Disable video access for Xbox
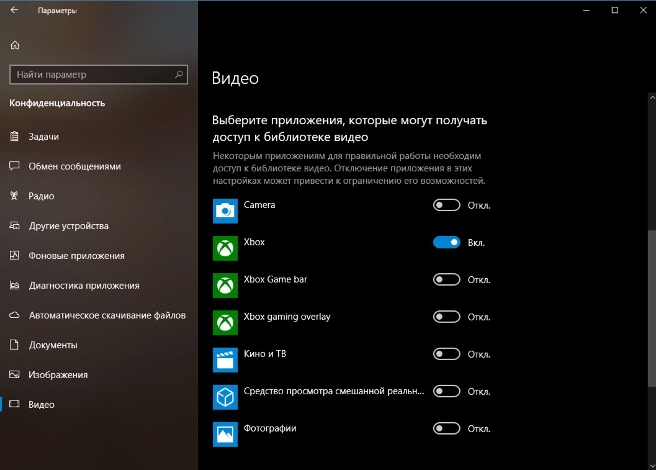 coord(446,242)
